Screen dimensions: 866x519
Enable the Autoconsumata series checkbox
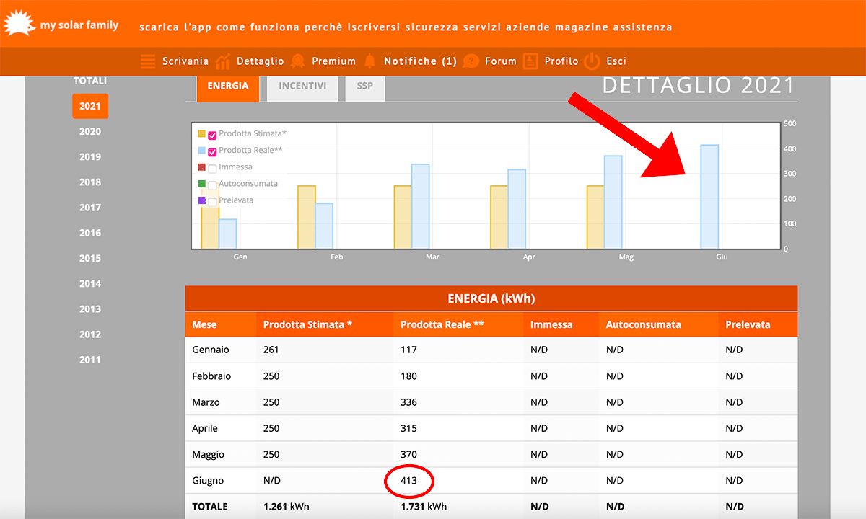click(x=212, y=185)
